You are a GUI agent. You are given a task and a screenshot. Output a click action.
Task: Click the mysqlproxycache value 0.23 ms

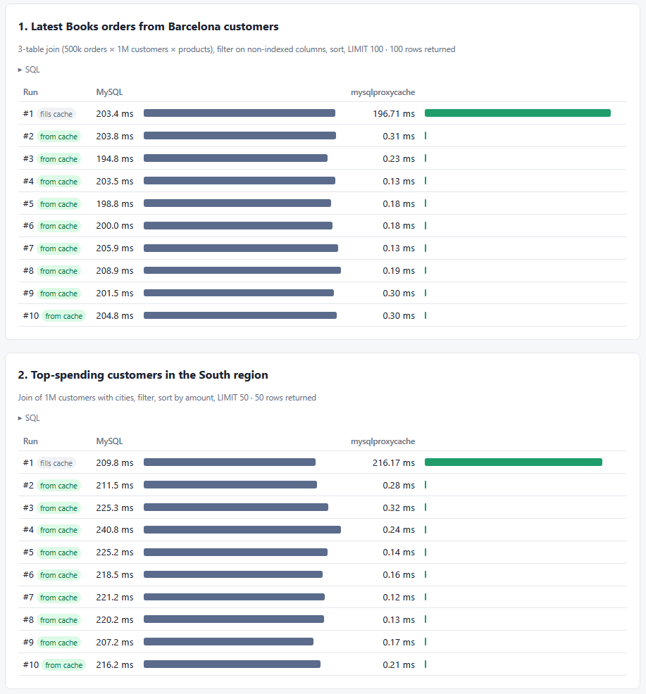coord(399,158)
